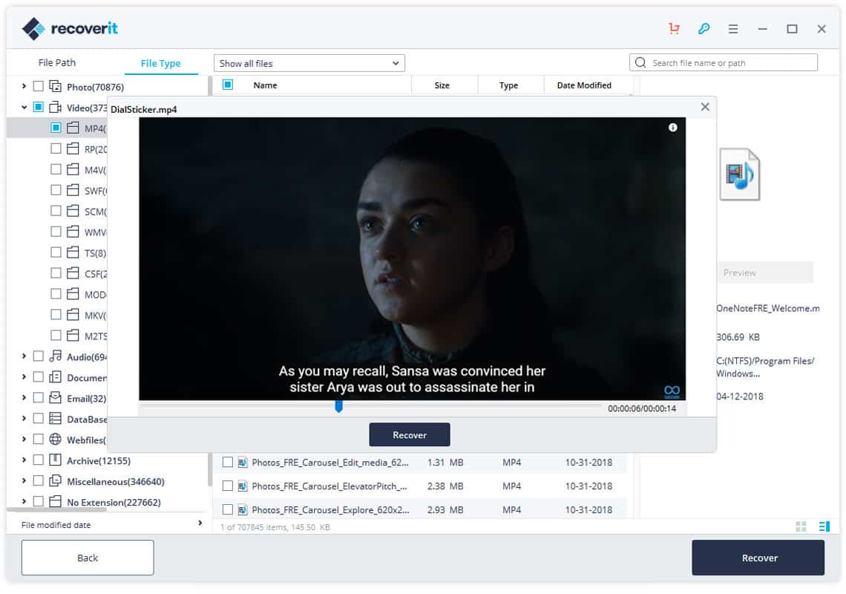This screenshot has width=846, height=594.
Task: Click the video preview frame
Action: [412, 258]
